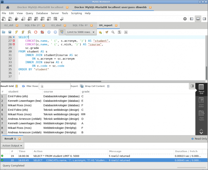Open the File menu
The image size is (208, 170).
4,13
